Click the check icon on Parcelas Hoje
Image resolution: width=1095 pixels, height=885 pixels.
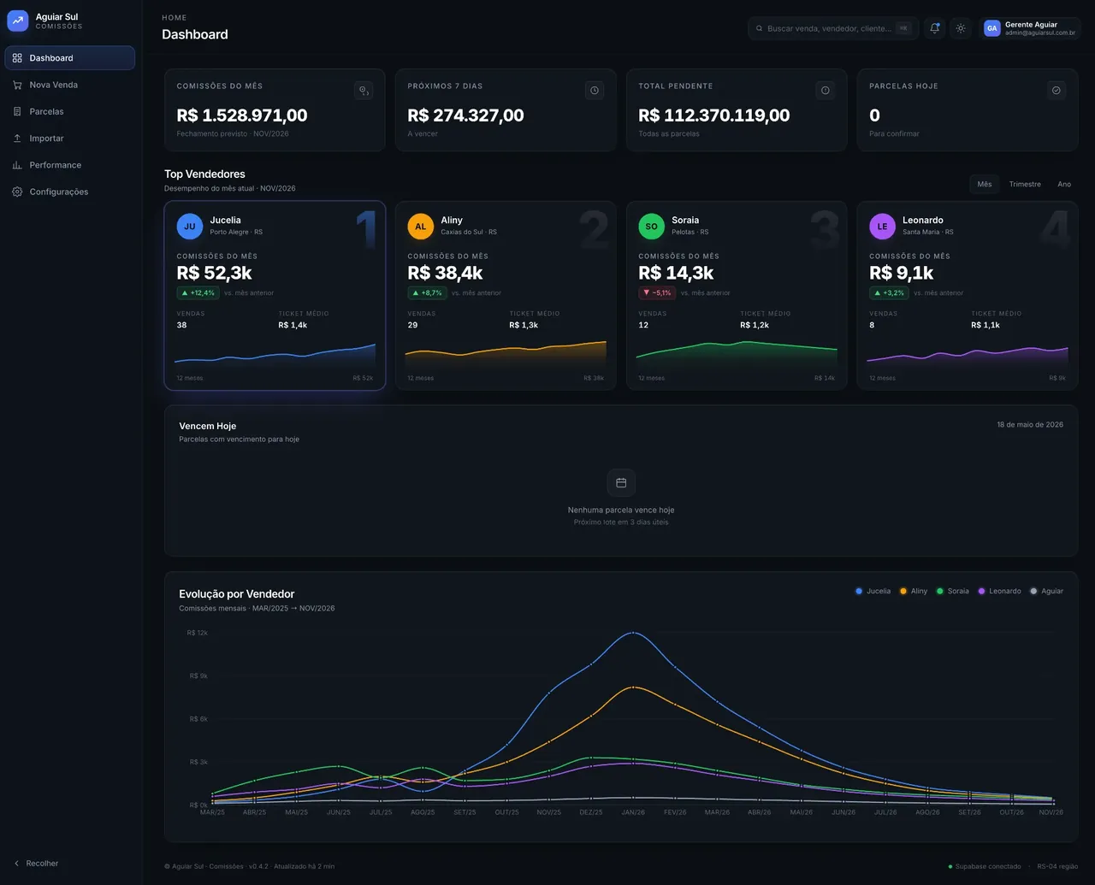1057,91
